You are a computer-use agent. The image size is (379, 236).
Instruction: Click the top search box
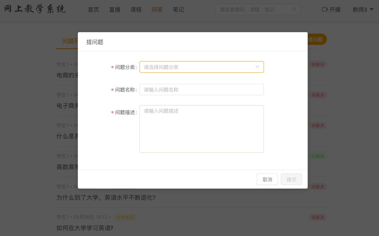258,9
